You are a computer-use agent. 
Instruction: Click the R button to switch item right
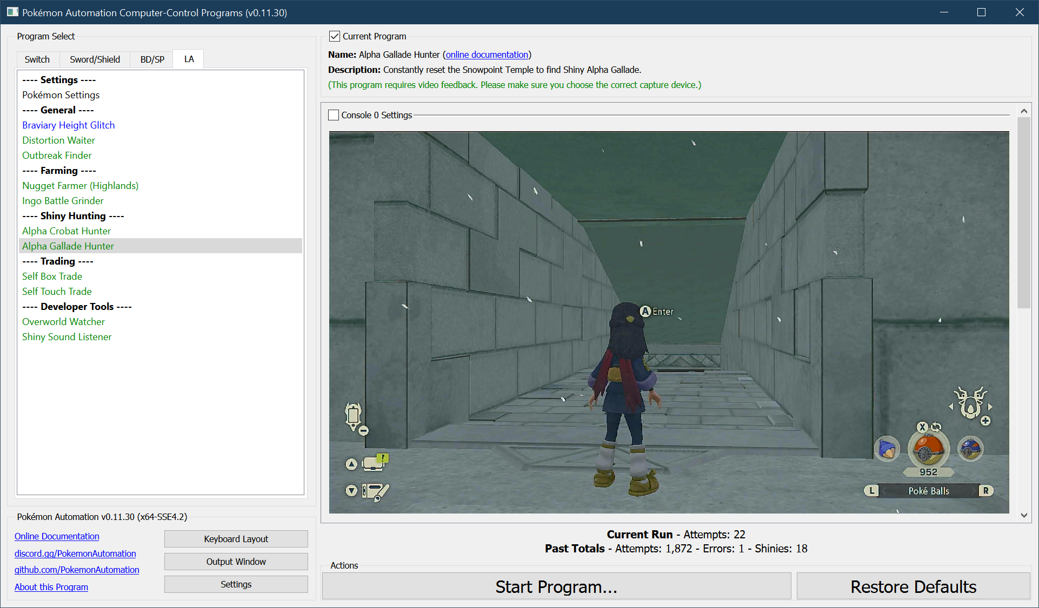click(x=985, y=491)
